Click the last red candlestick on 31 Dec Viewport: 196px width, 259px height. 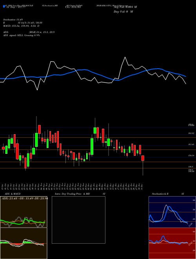coord(143,158)
